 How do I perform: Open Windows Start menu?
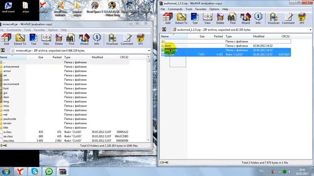5,172
